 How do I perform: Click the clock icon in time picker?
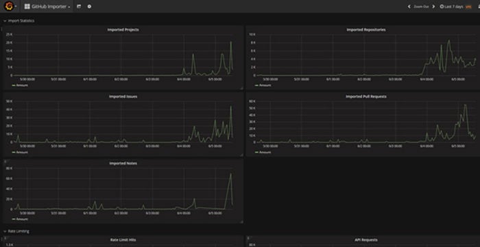442,6
